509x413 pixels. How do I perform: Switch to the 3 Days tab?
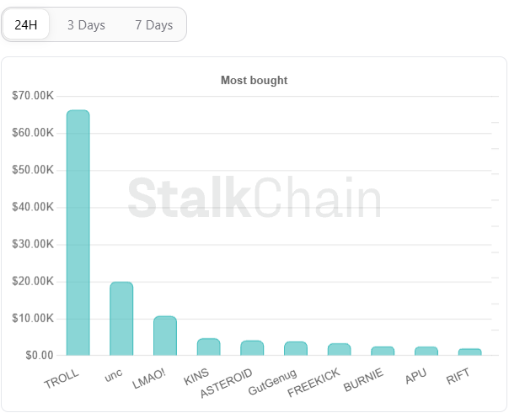[86, 25]
